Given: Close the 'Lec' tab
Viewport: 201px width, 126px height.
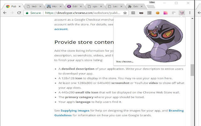Looking at the screenshot, I should point(121,6).
